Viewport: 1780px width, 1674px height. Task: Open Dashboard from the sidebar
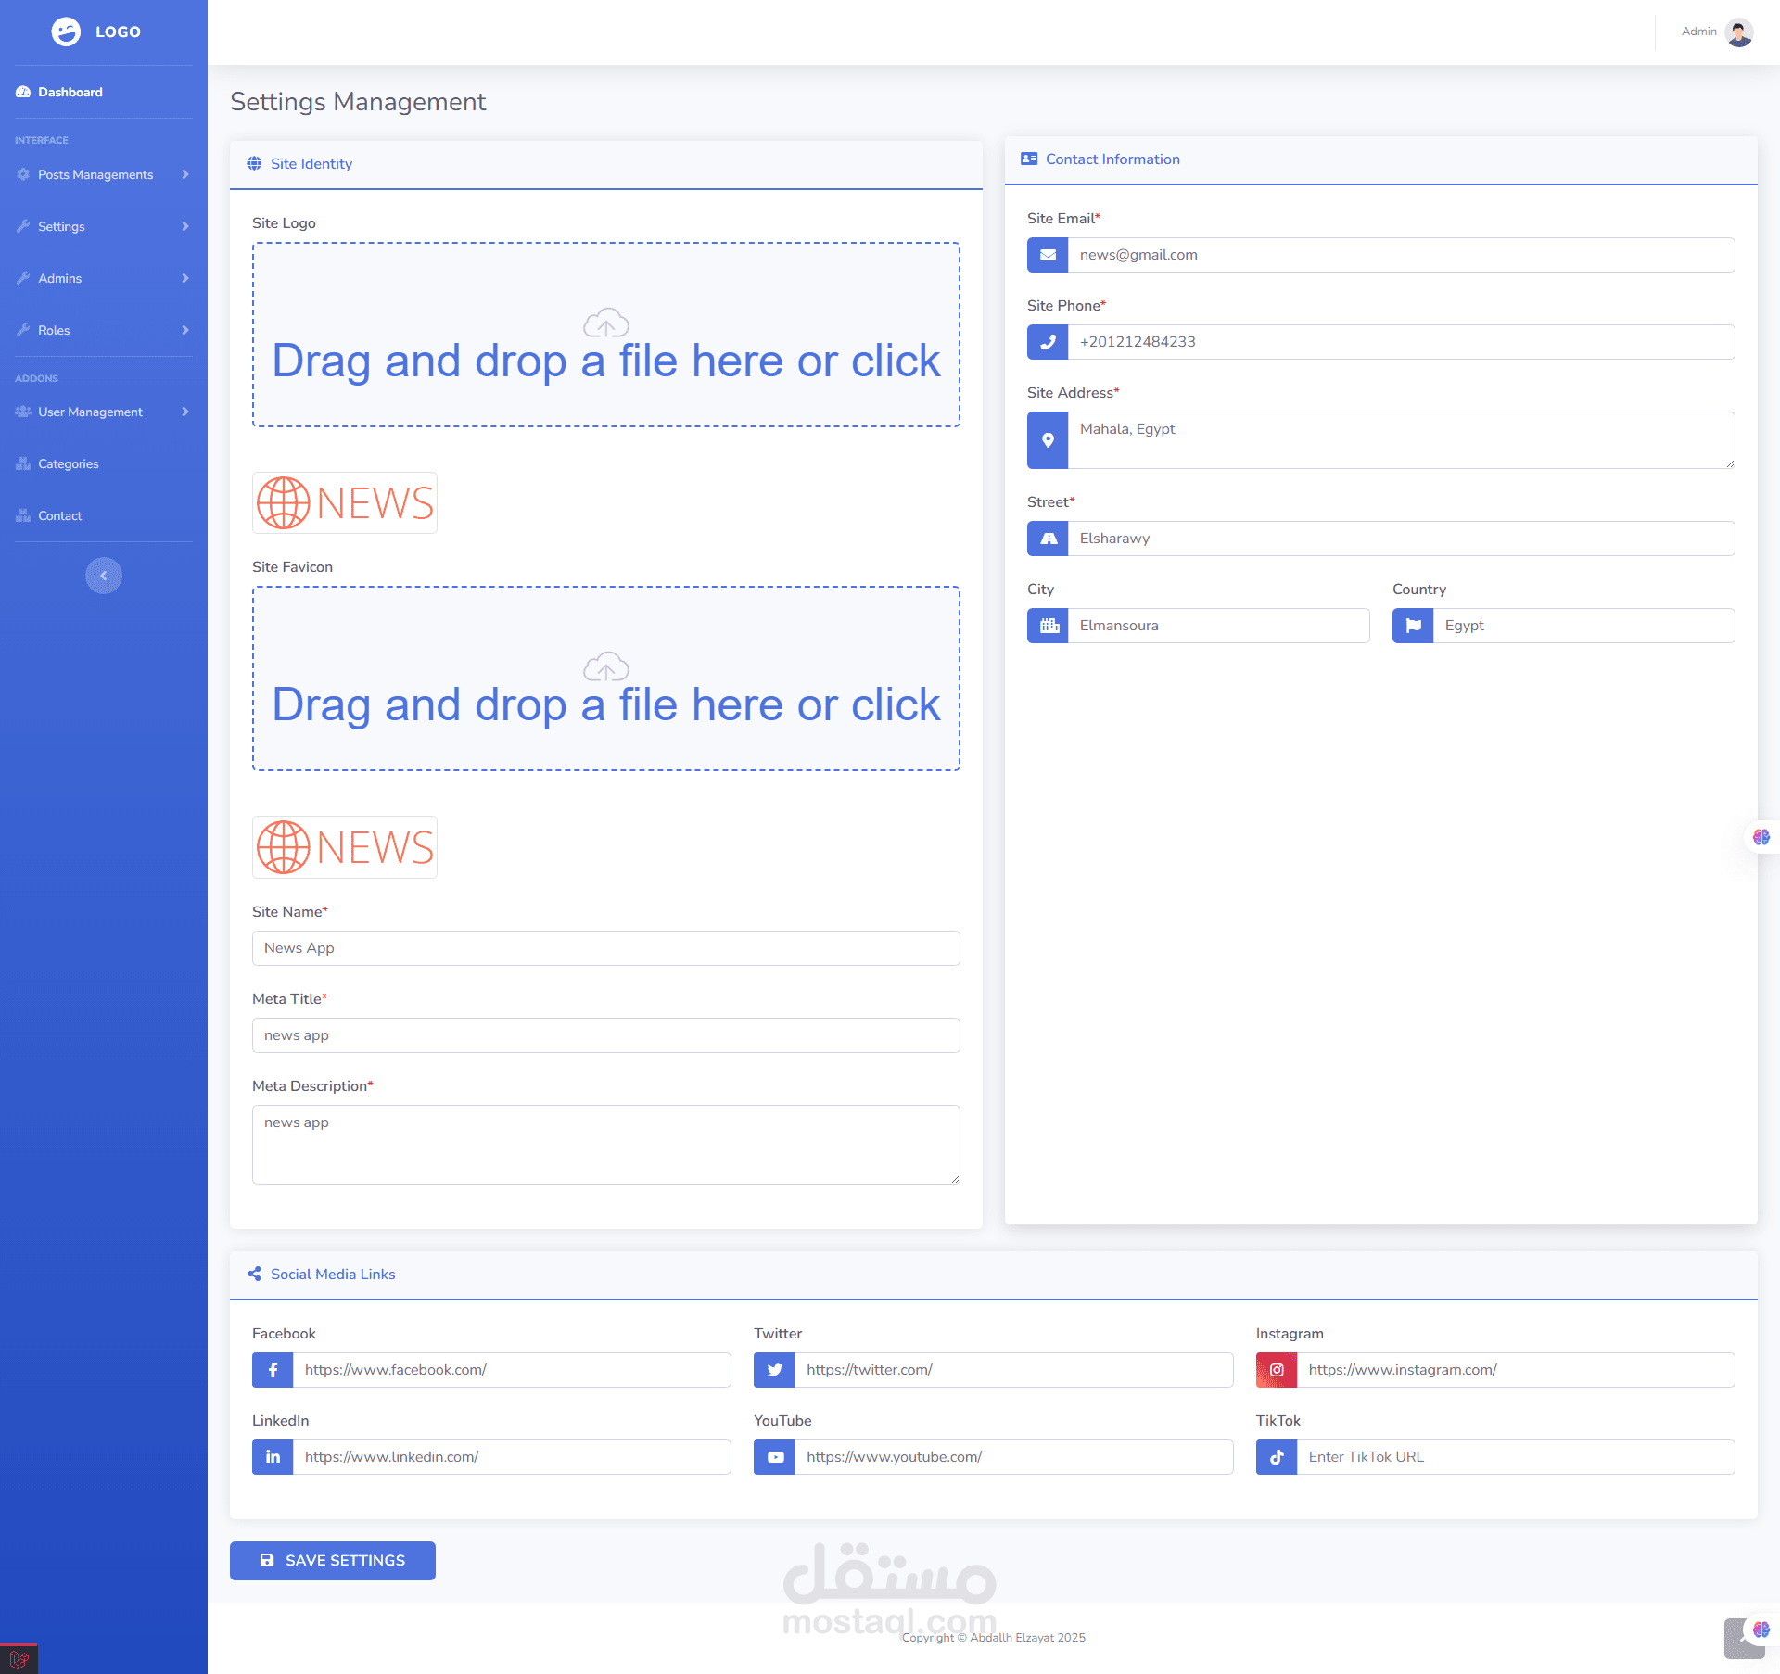70,92
